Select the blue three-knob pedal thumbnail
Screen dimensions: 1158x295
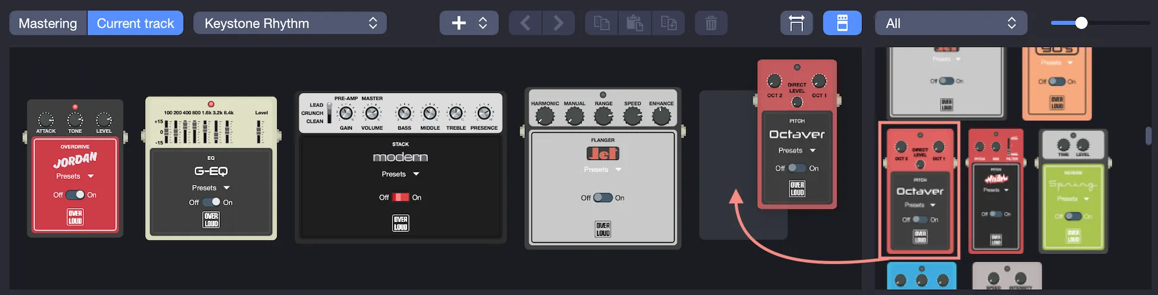pyautogui.click(x=921, y=276)
